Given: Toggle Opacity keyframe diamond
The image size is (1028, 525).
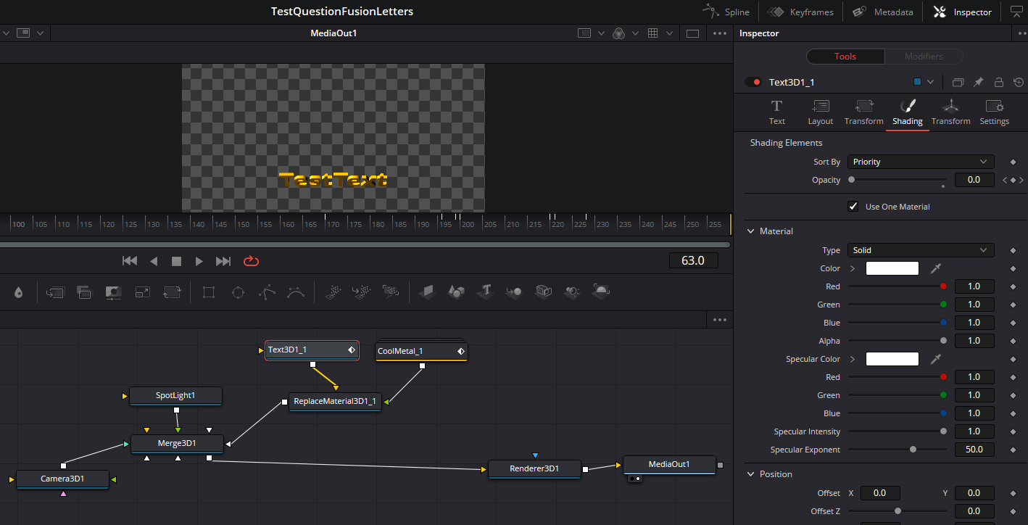Looking at the screenshot, I should click(x=1013, y=180).
